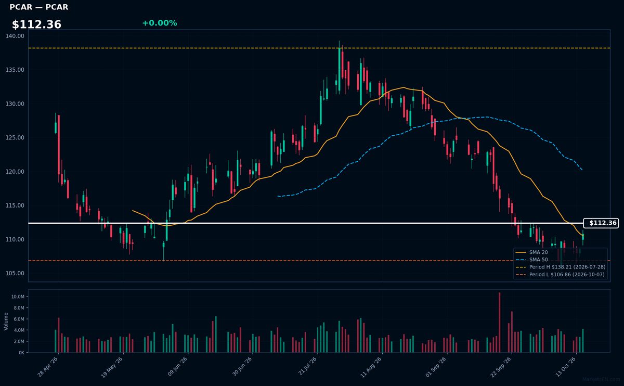Click the +0.00% change indicator

(x=159, y=23)
